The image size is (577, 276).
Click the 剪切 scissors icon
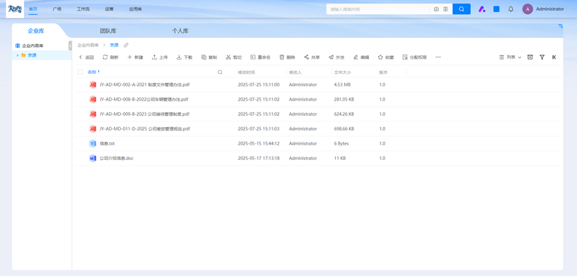click(228, 57)
